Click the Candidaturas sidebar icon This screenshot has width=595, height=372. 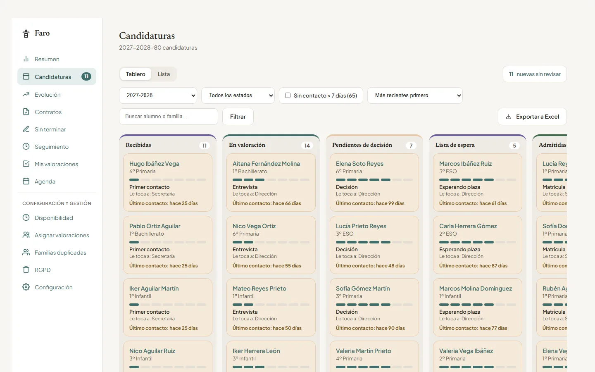[x=26, y=76]
